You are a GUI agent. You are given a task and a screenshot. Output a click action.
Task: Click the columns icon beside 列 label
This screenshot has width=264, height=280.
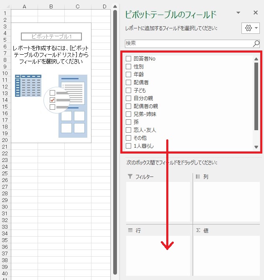198,177
